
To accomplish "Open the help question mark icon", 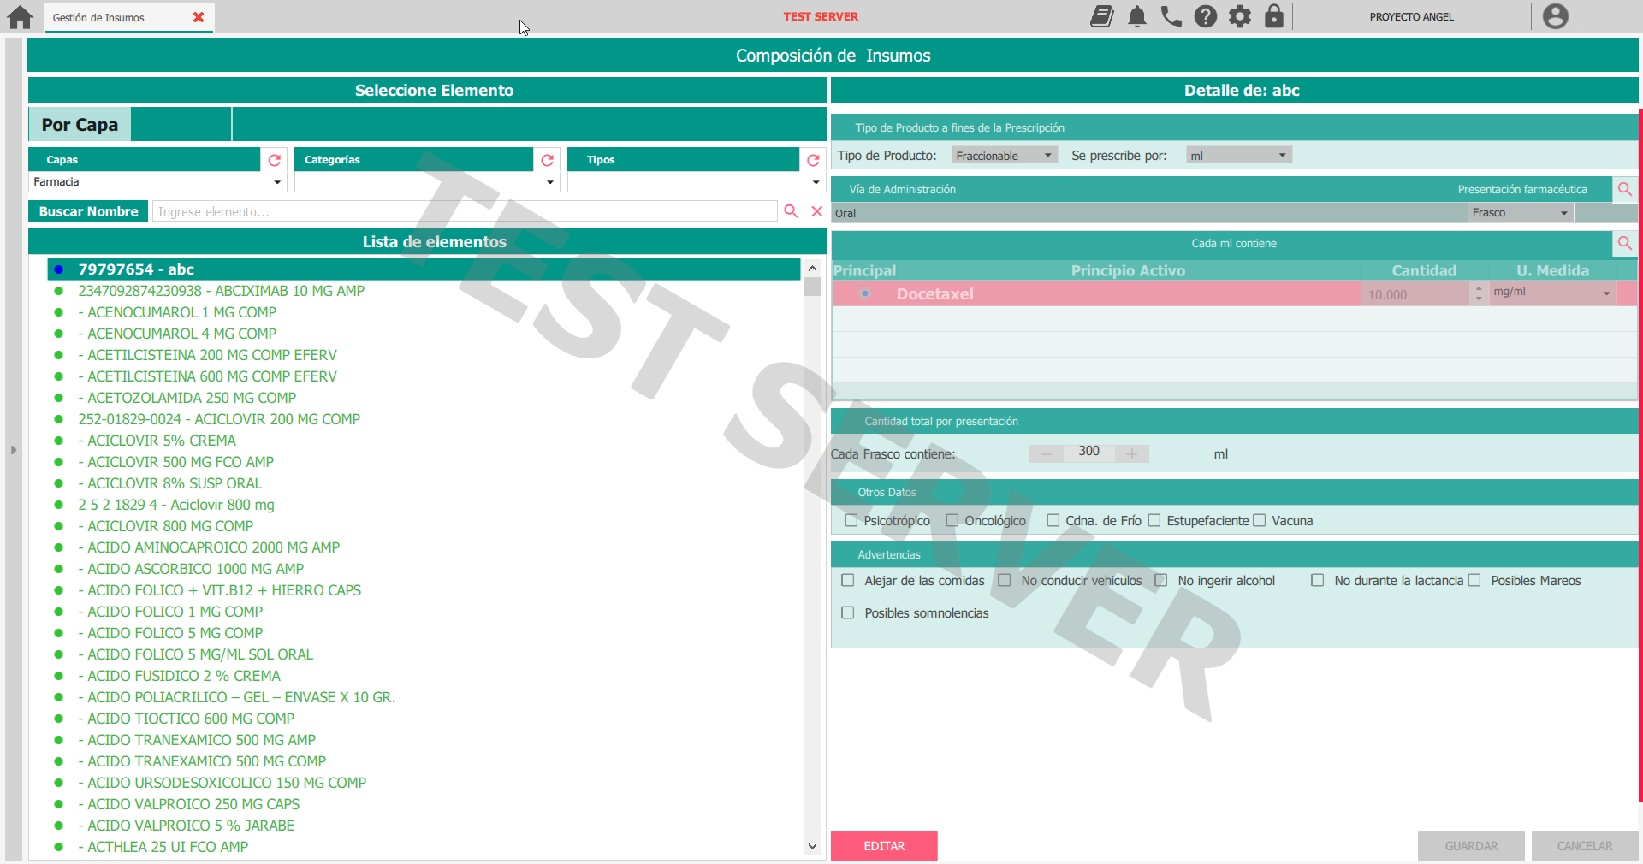I will click(1205, 17).
